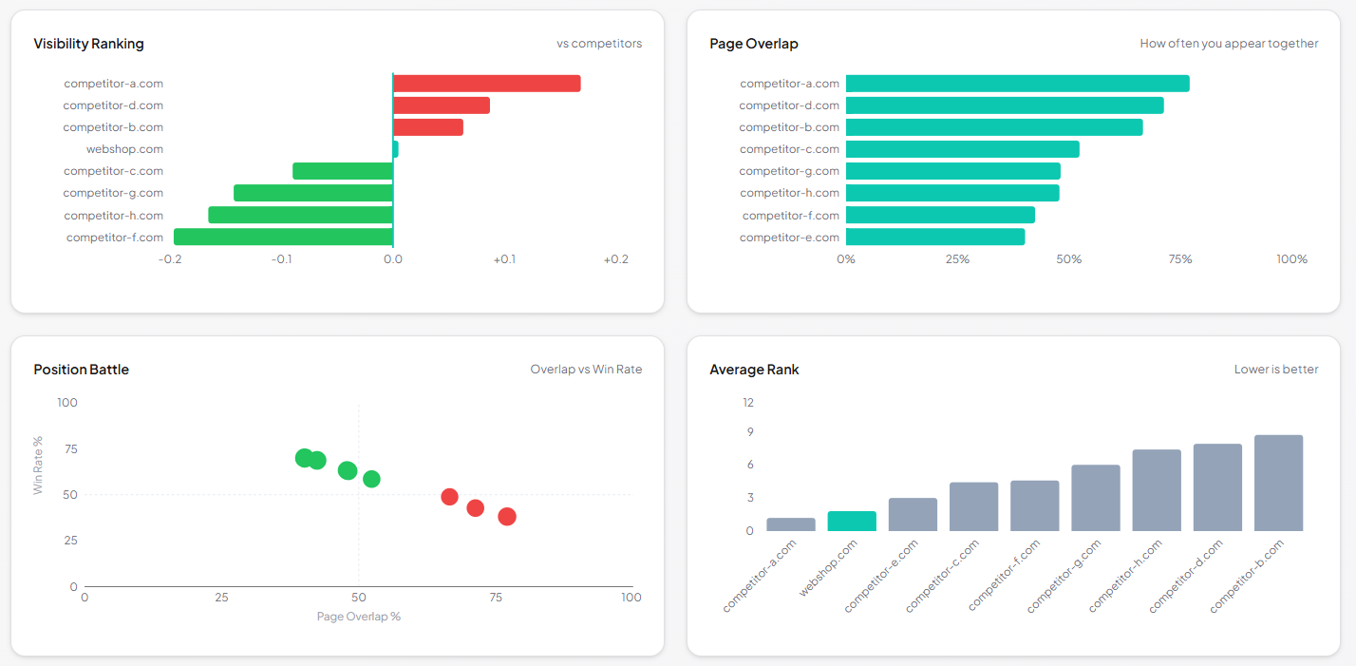Click the competitor-a.com Page Overlap bar

click(x=1016, y=83)
